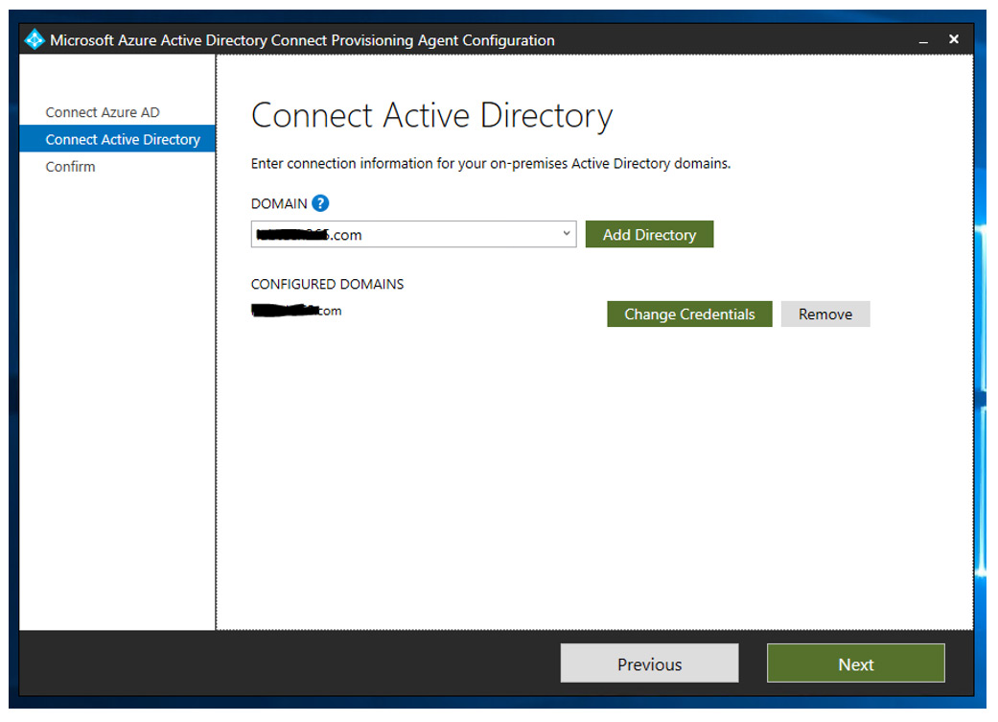Click the Connect Active Directory page heading
998x722 pixels.
(x=432, y=116)
